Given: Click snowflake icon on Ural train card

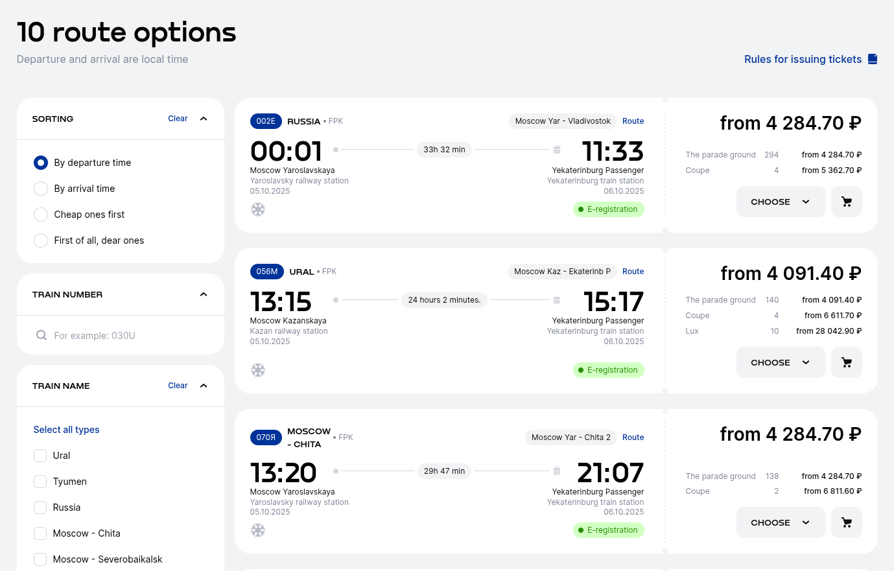Looking at the screenshot, I should click(258, 370).
